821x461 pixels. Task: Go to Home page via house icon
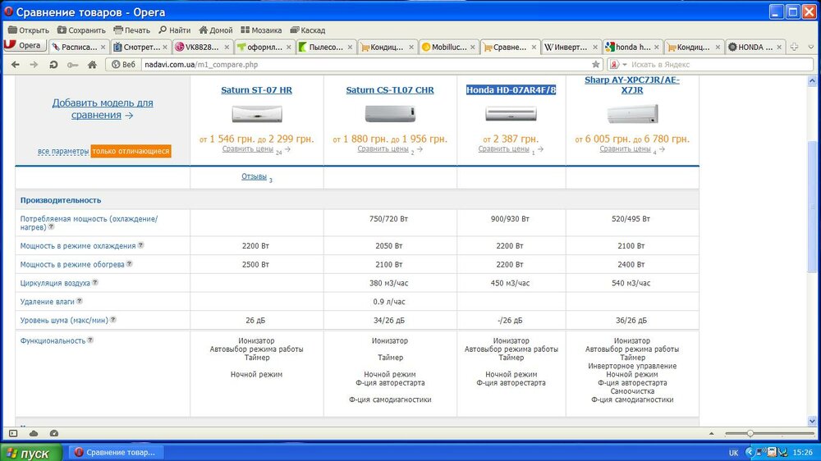[92, 64]
